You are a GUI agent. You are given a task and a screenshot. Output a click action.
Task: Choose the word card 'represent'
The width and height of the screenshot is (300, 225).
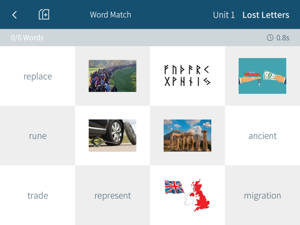(x=112, y=195)
